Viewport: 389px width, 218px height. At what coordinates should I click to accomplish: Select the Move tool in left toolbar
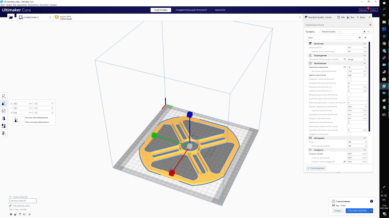pos(4,96)
